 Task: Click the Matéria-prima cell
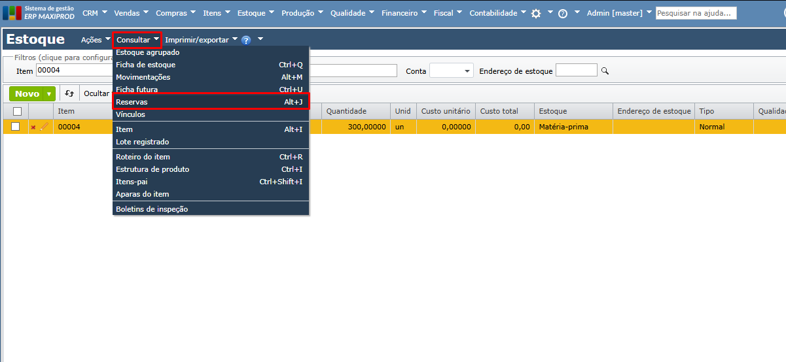pyautogui.click(x=573, y=127)
